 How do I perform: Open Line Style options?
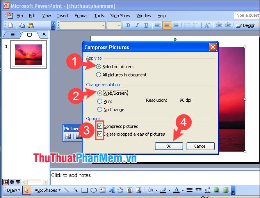click(189, 190)
